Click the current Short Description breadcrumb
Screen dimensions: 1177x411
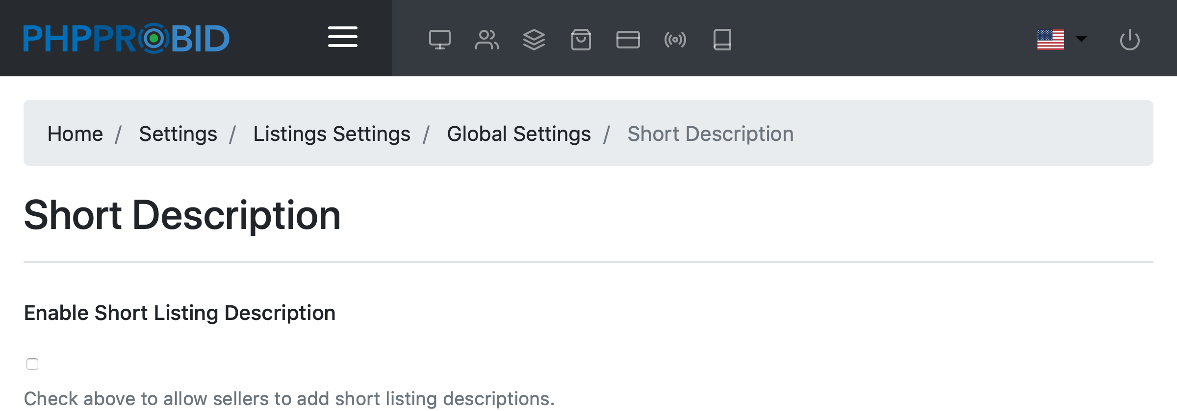(710, 134)
